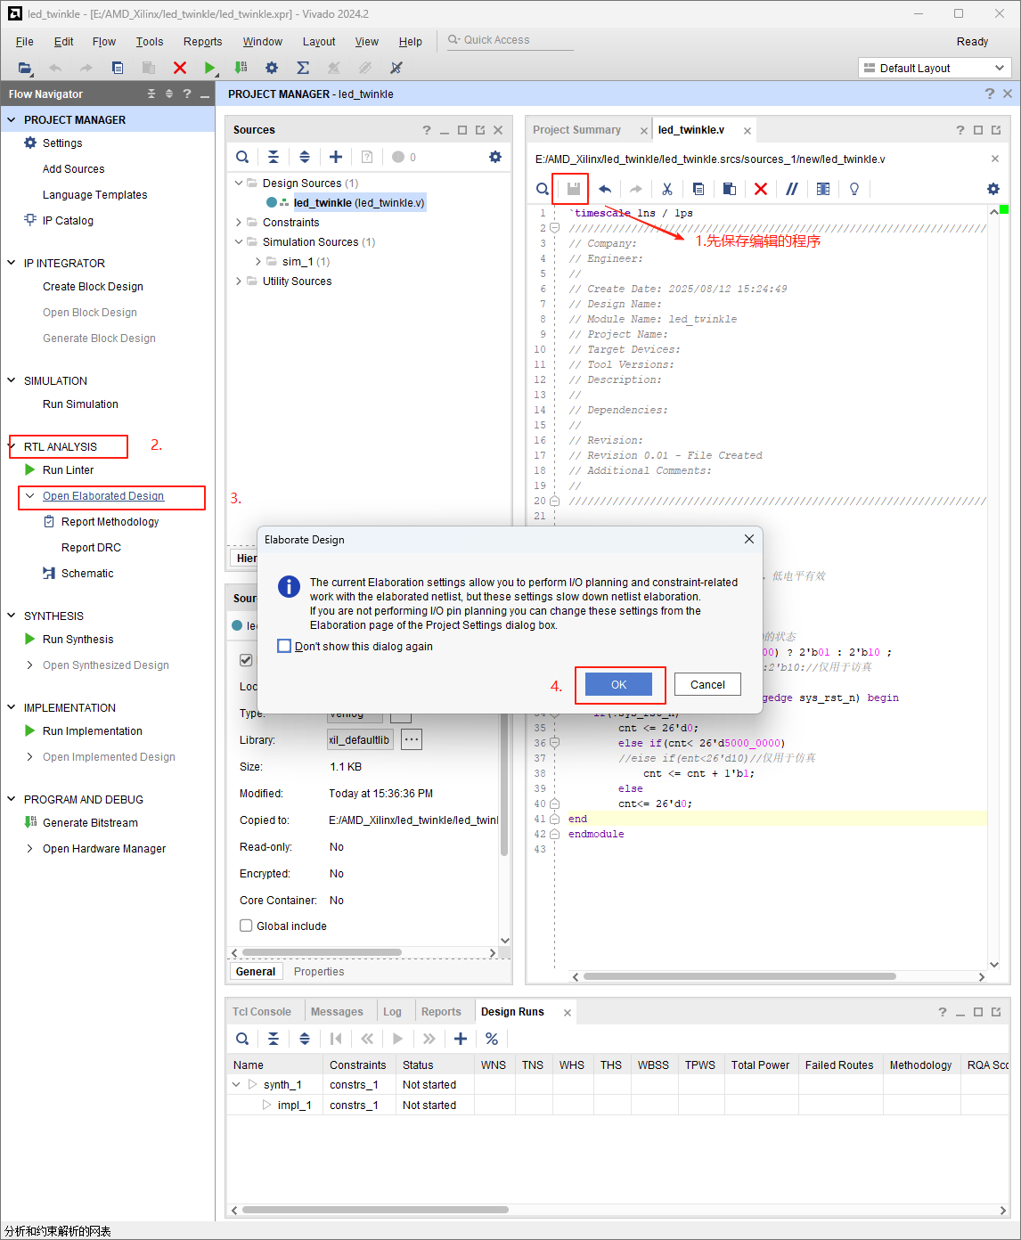Viewport: 1021px width, 1240px height.
Task: Click OK in Elaborate Design dialog
Action: 619,684
